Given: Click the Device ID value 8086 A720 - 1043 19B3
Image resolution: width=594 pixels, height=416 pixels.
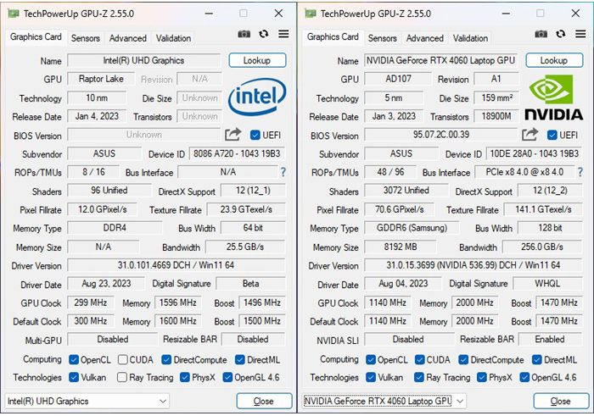Looking at the screenshot, I should [237, 153].
